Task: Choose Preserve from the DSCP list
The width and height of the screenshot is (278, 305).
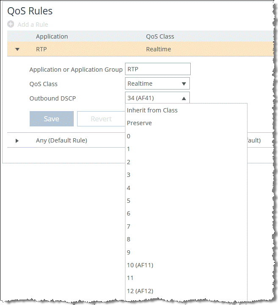Action: (x=139, y=123)
